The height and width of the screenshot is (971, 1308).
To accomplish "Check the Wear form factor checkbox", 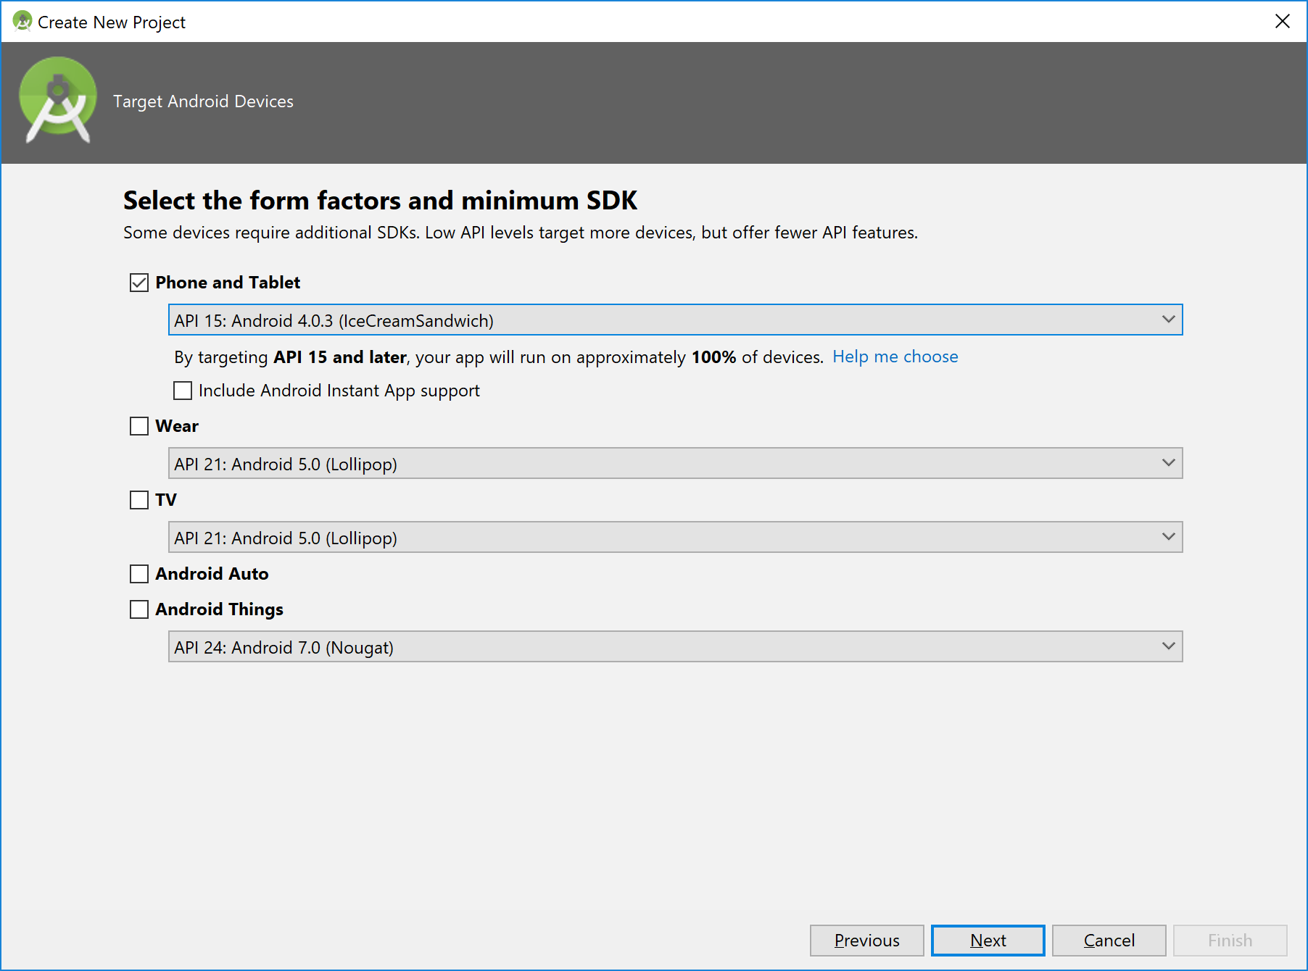I will coord(139,426).
